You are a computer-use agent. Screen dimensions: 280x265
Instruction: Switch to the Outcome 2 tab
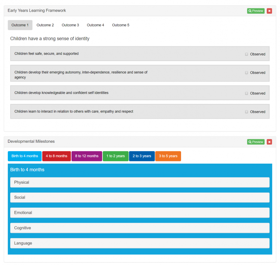(45, 25)
